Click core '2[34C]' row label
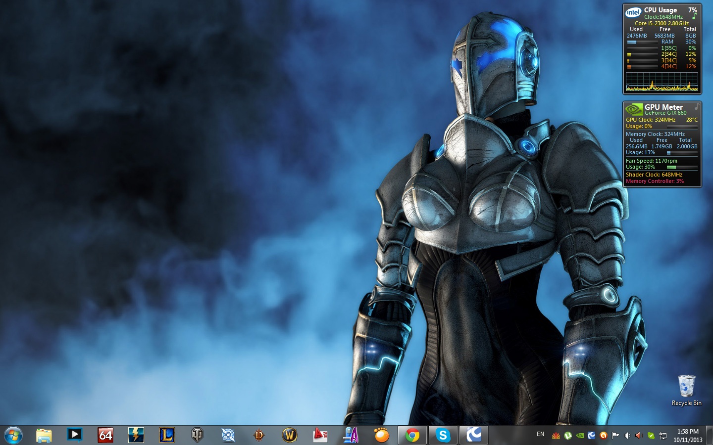The height and width of the screenshot is (445, 713). coord(669,54)
